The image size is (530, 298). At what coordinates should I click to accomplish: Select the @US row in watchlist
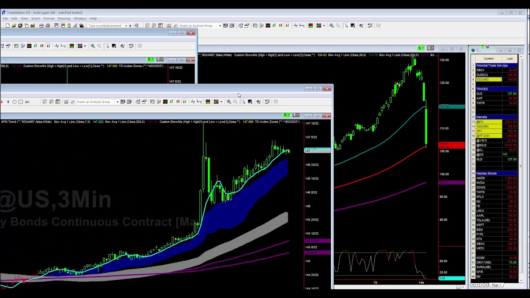pos(494,155)
